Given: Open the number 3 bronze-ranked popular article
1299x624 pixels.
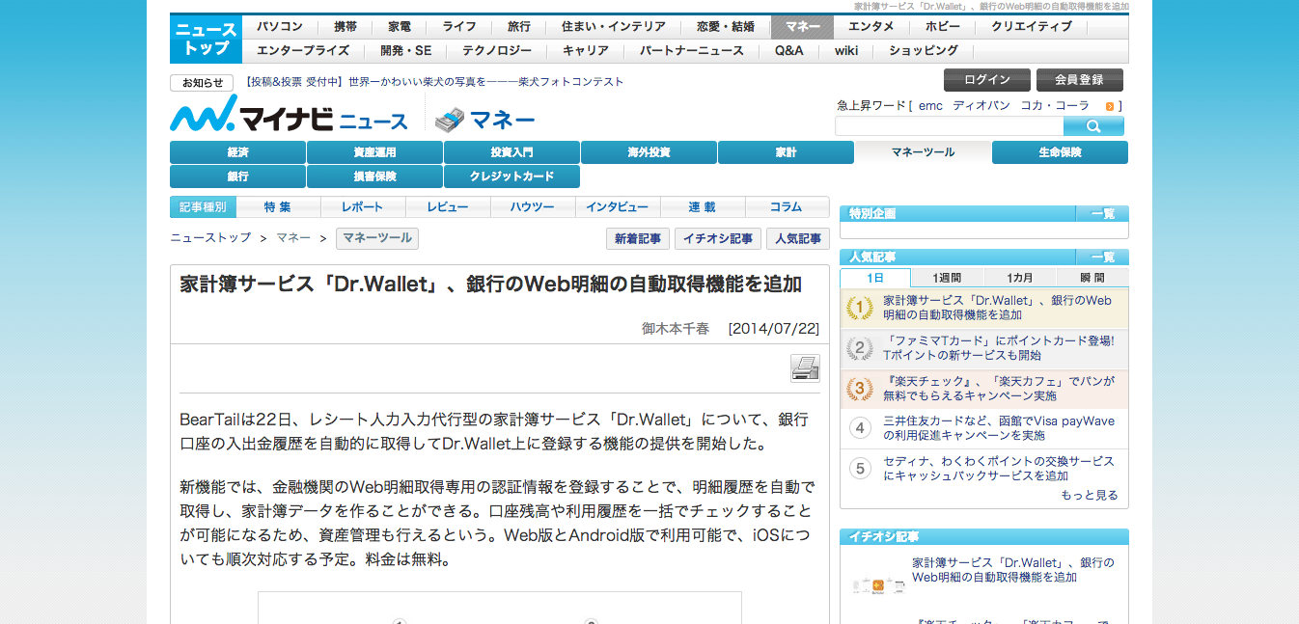Looking at the screenshot, I should (998, 389).
